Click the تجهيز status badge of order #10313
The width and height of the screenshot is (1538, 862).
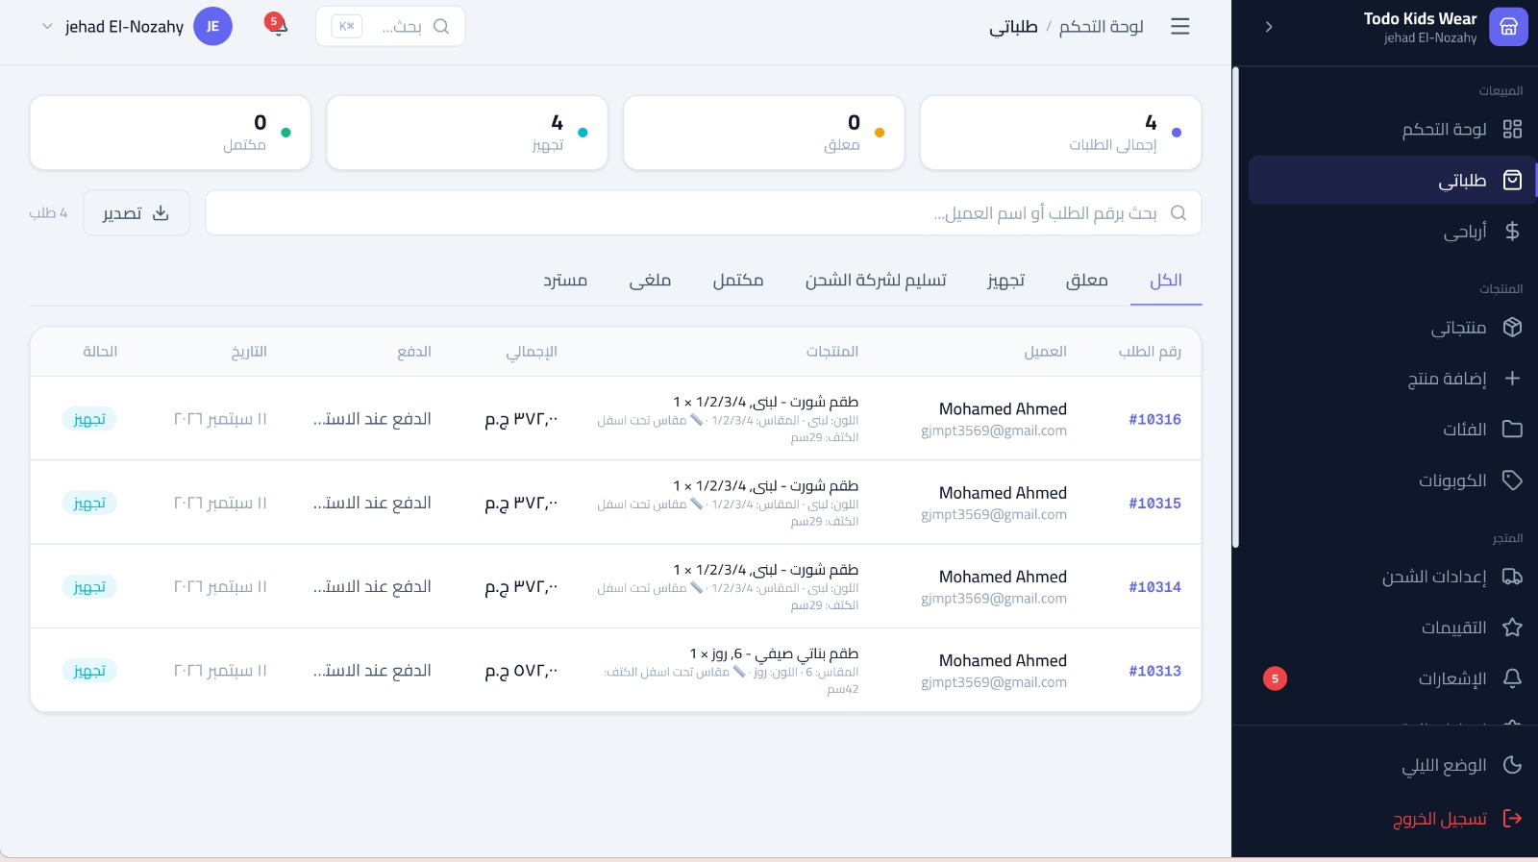(x=89, y=671)
